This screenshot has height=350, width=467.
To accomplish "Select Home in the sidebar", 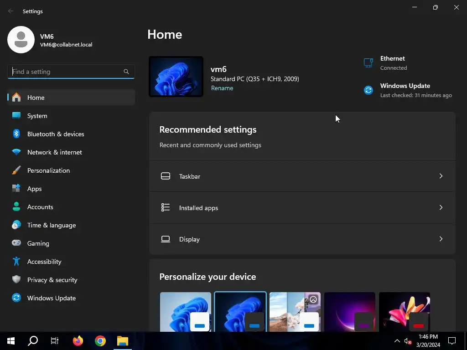I will pos(71,98).
